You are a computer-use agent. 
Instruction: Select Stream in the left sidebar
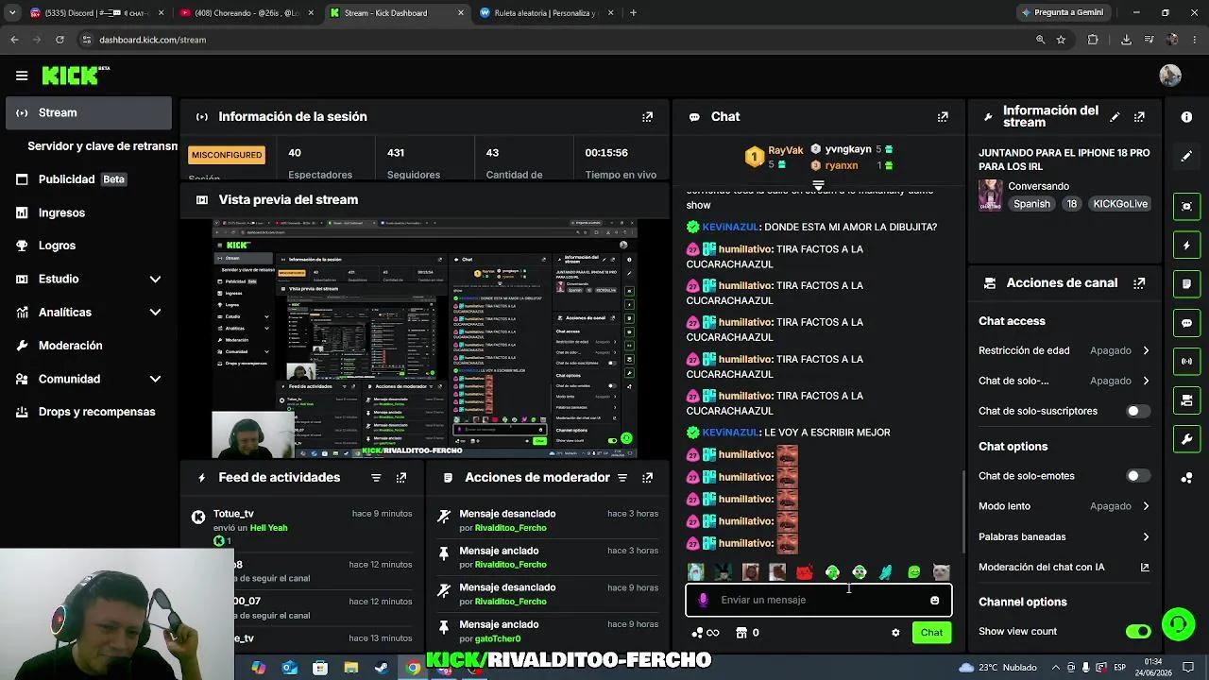pos(88,113)
